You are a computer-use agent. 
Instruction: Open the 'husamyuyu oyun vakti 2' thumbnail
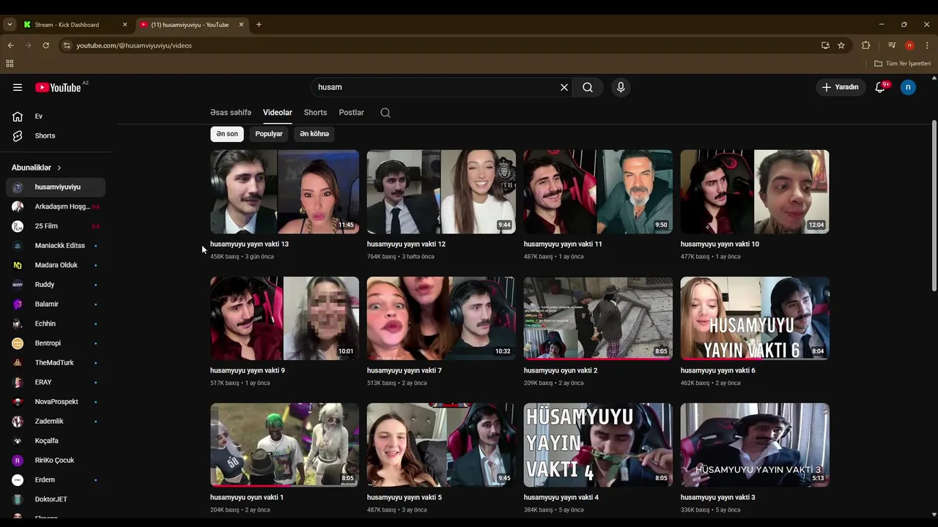[598, 318]
